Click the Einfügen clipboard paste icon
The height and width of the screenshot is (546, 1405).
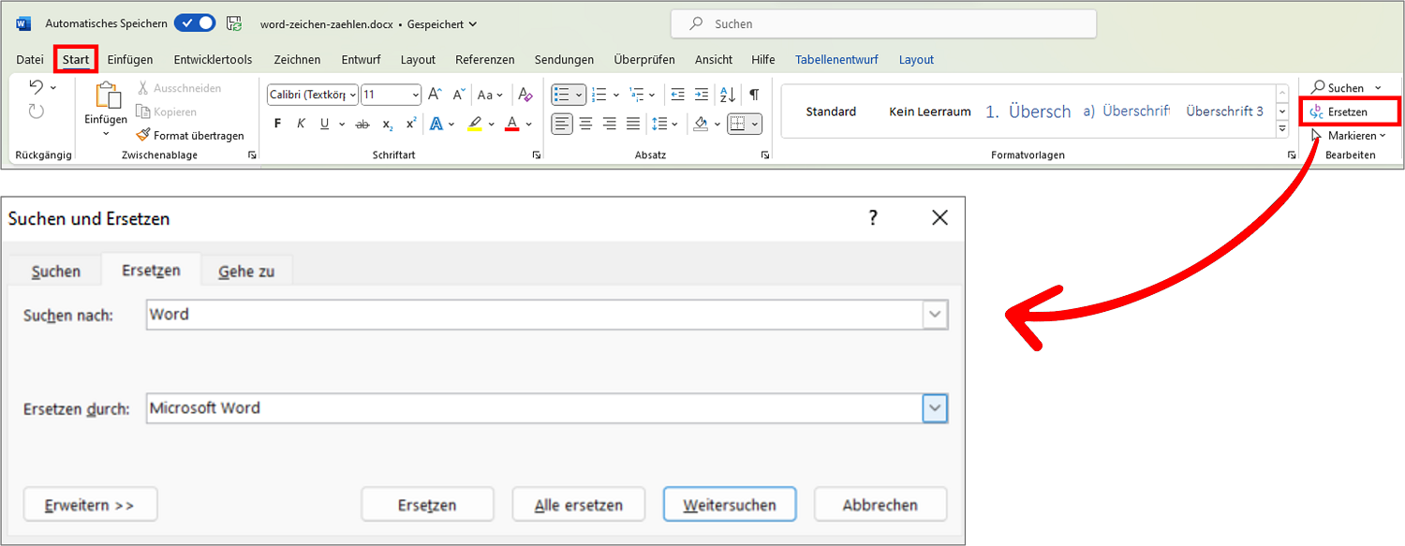point(108,96)
